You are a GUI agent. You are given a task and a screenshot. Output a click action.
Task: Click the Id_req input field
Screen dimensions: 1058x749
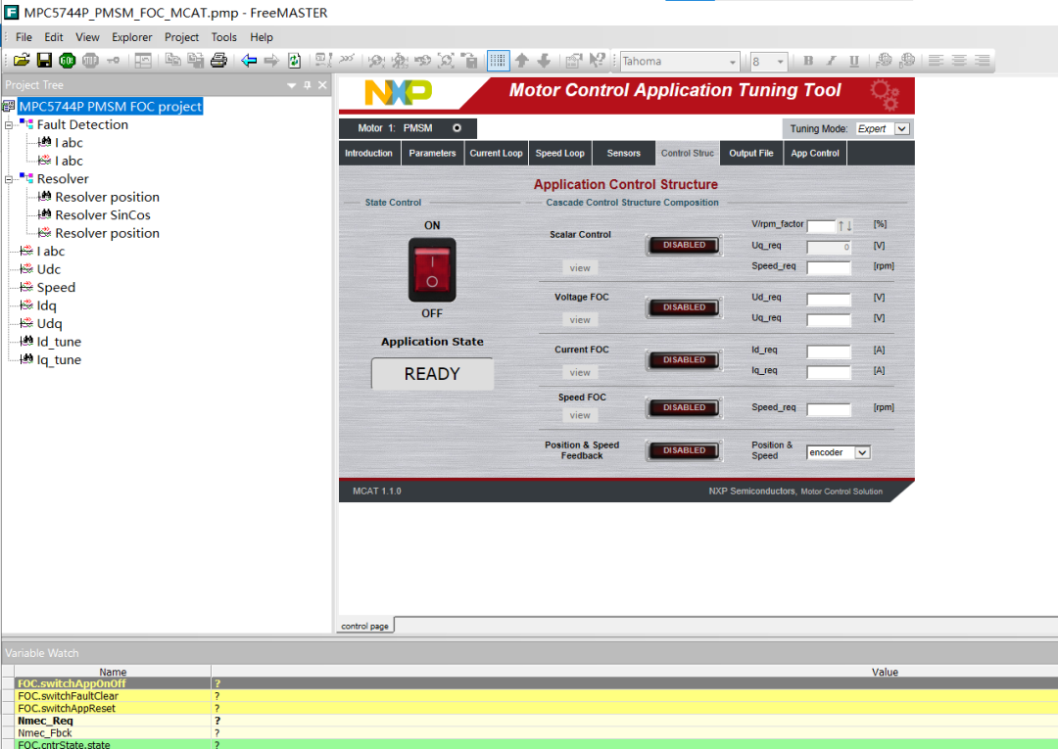point(829,351)
